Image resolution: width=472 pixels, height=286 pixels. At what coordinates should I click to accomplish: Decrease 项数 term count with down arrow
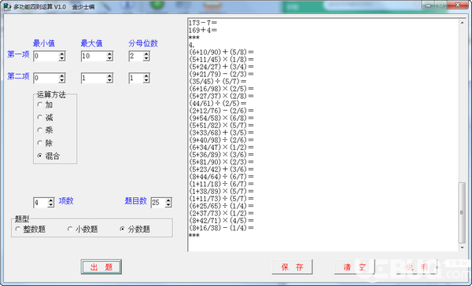(51, 205)
